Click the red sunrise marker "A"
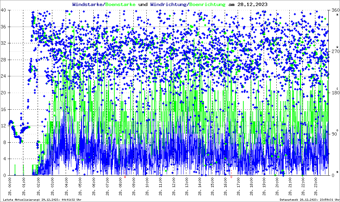Screen dimensions: 340x202 (x=125, y=177)
